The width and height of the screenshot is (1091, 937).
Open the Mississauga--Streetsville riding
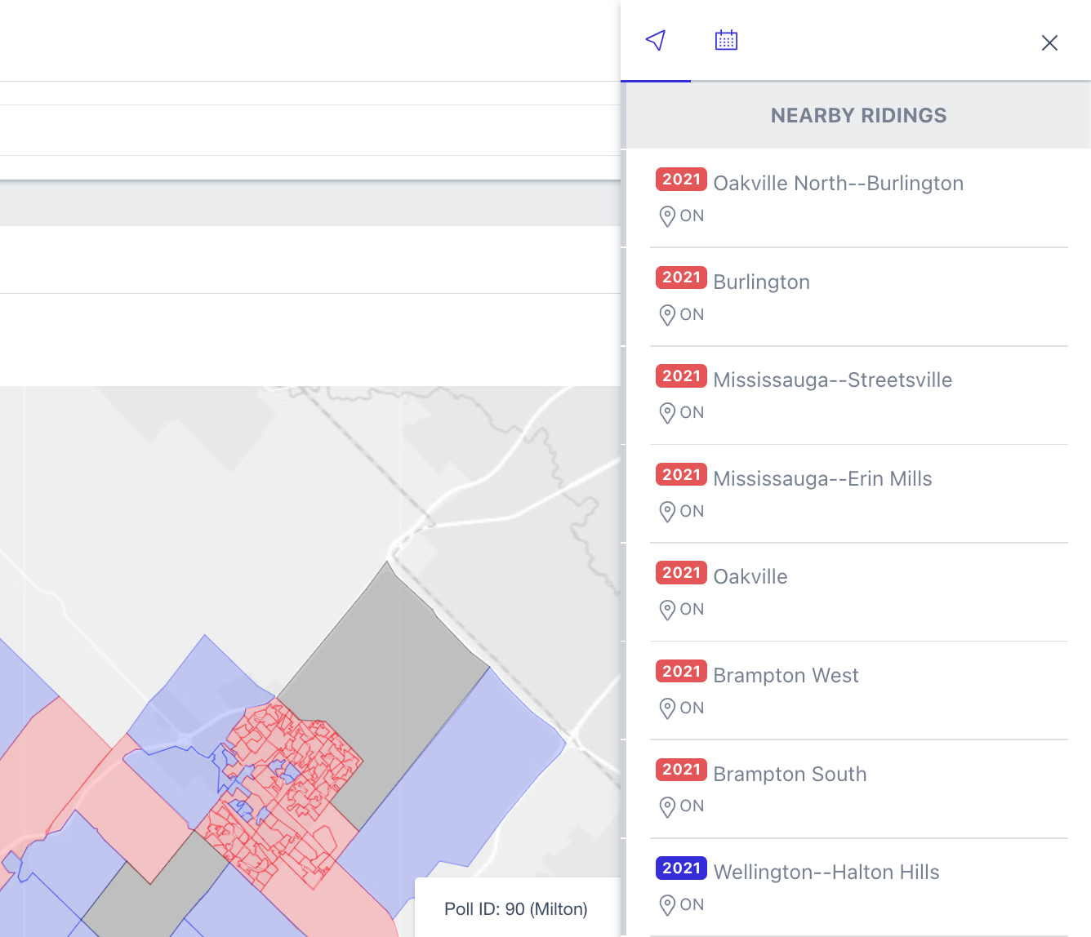point(833,380)
